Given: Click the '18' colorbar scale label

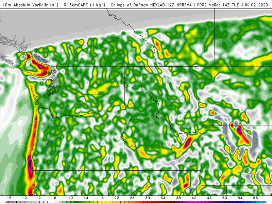Looking at the screenshot, I should (x=101, y=198).
